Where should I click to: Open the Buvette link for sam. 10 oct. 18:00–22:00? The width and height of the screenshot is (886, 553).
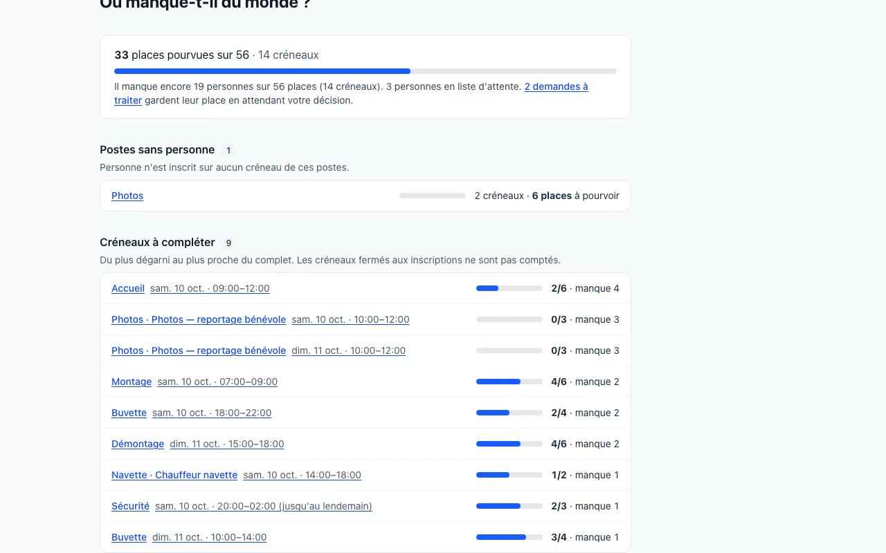click(129, 413)
